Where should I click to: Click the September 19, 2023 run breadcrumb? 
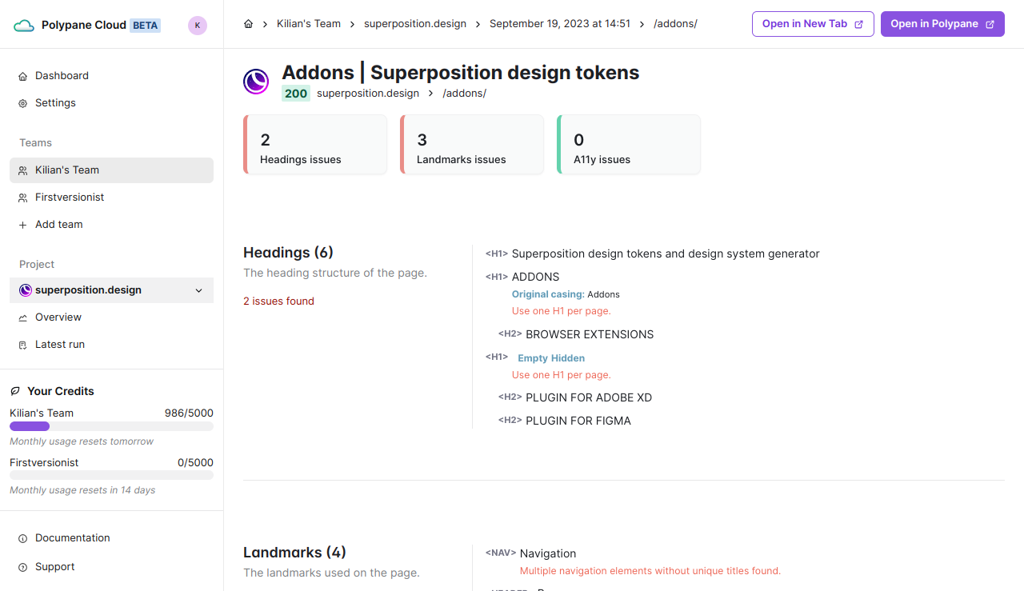[560, 24]
